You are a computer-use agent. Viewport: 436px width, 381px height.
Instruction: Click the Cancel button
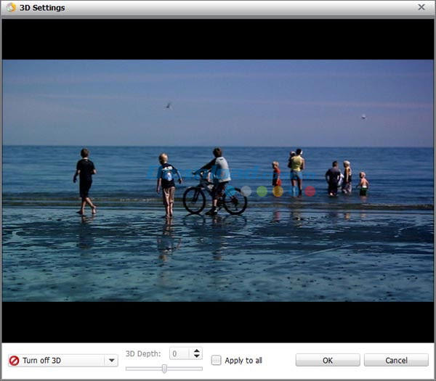396,360
